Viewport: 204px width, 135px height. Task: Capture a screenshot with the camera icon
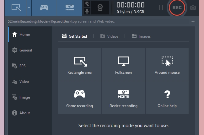(193, 8)
